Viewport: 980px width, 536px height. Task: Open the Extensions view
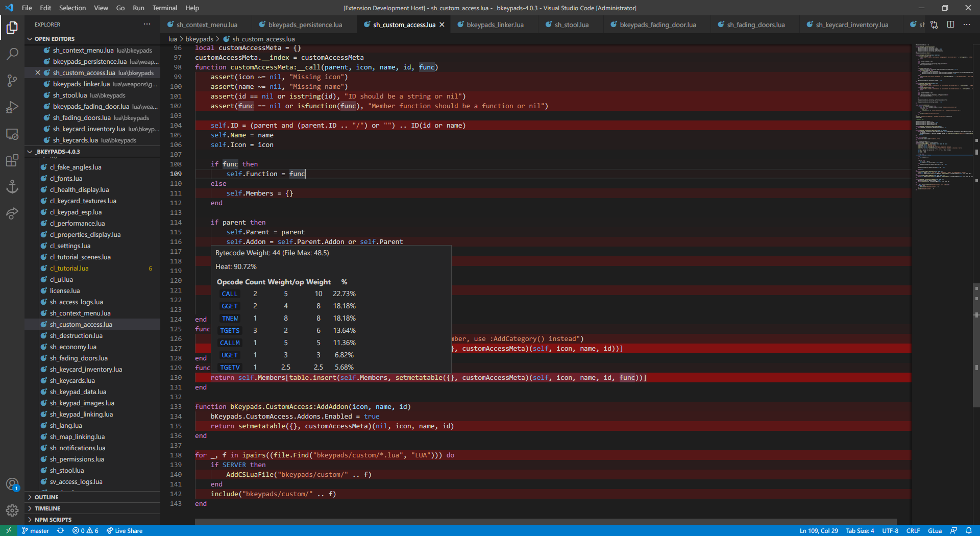pos(12,161)
